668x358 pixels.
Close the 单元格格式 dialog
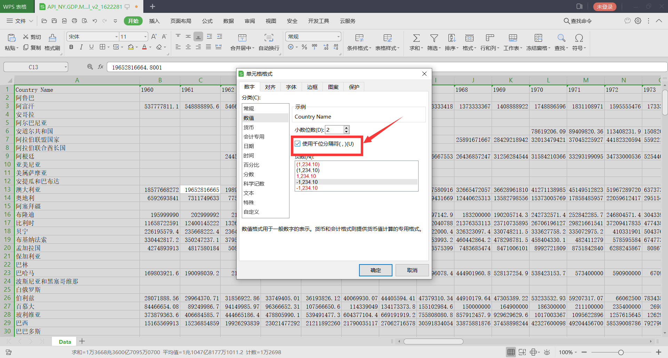[x=424, y=74]
